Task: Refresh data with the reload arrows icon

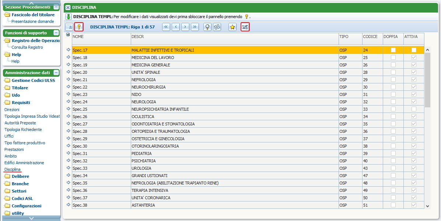Action: (x=217, y=27)
